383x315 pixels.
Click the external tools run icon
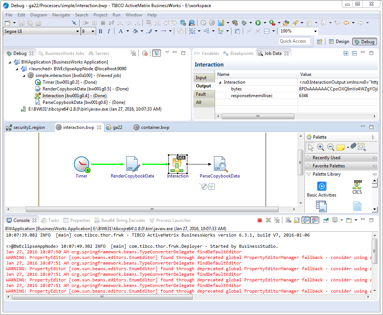click(x=272, y=23)
